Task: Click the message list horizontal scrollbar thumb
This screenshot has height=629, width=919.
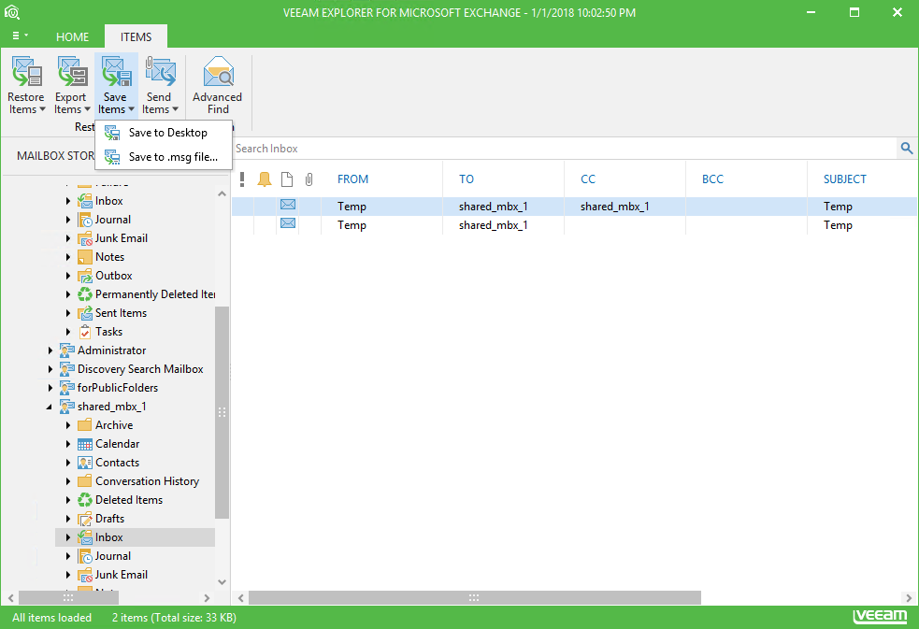Action: (x=474, y=598)
